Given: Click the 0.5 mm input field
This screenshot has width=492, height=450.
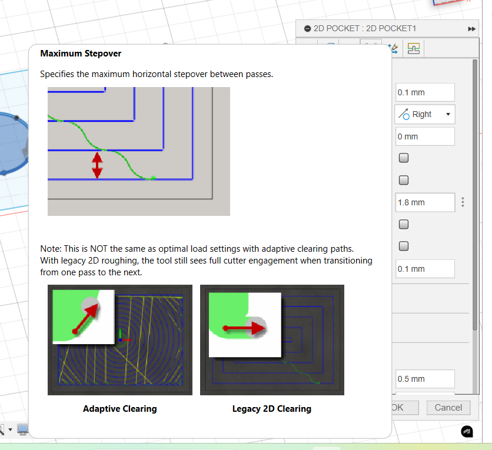Looking at the screenshot, I should (425, 379).
